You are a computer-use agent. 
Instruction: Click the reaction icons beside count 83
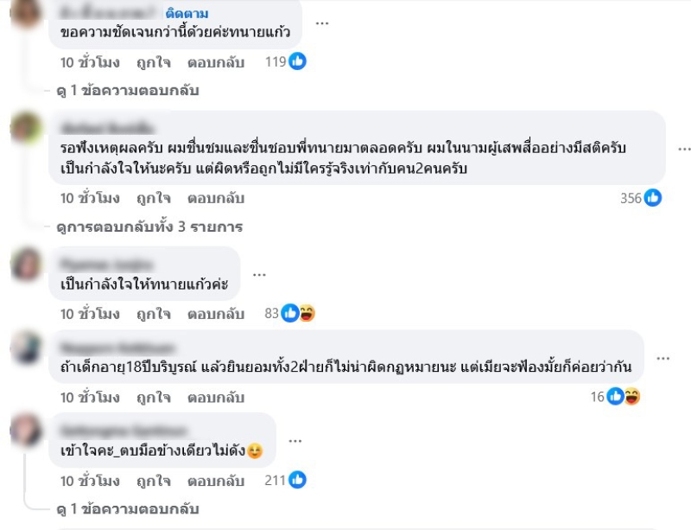tap(298, 313)
